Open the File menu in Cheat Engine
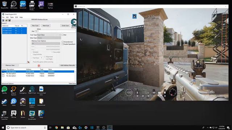The image size is (232, 130). click(x=3, y=17)
